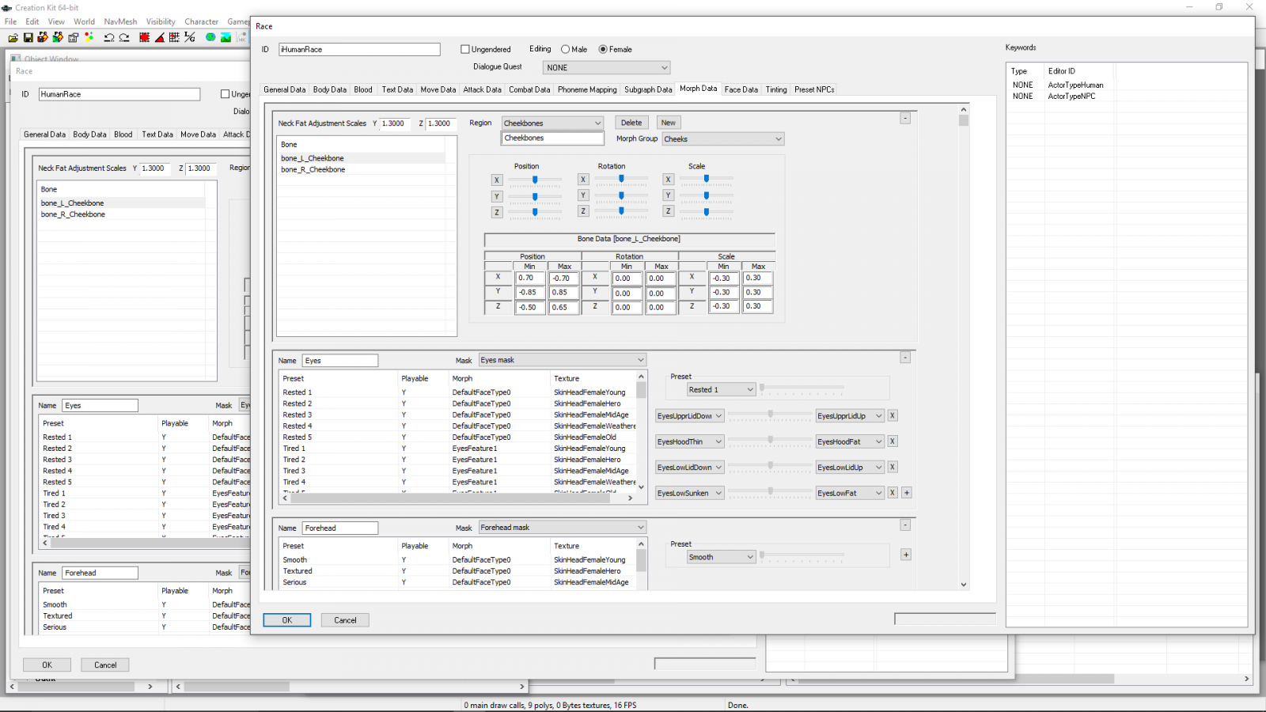Click the save floppy disk icon
The image size is (1266, 712).
click(28, 37)
